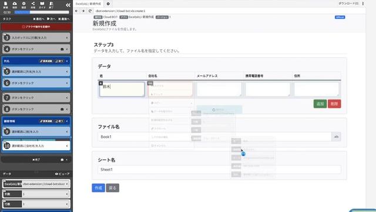376x212 pixels.
Task: Click the cloud save icon
Action: [15, 5]
